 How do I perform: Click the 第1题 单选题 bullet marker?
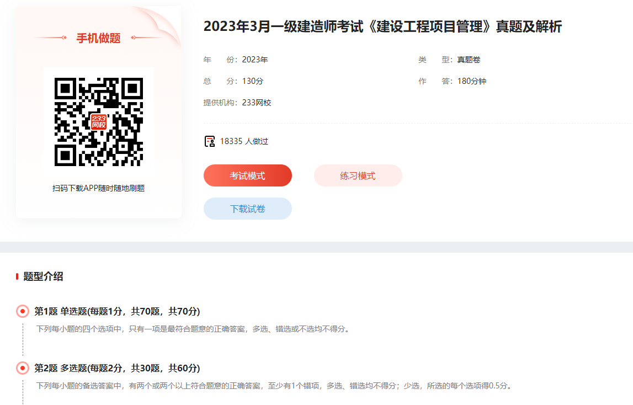(23, 311)
